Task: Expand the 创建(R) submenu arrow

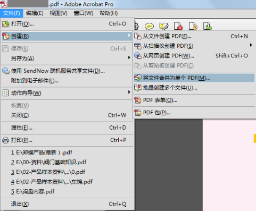Action: (129, 36)
